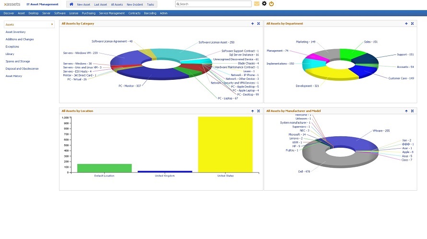Click the yellow United States bar
427x239 pixels.
click(225, 144)
